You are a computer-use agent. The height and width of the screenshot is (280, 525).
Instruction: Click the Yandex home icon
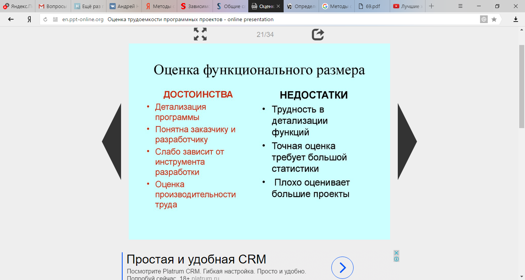(29, 19)
